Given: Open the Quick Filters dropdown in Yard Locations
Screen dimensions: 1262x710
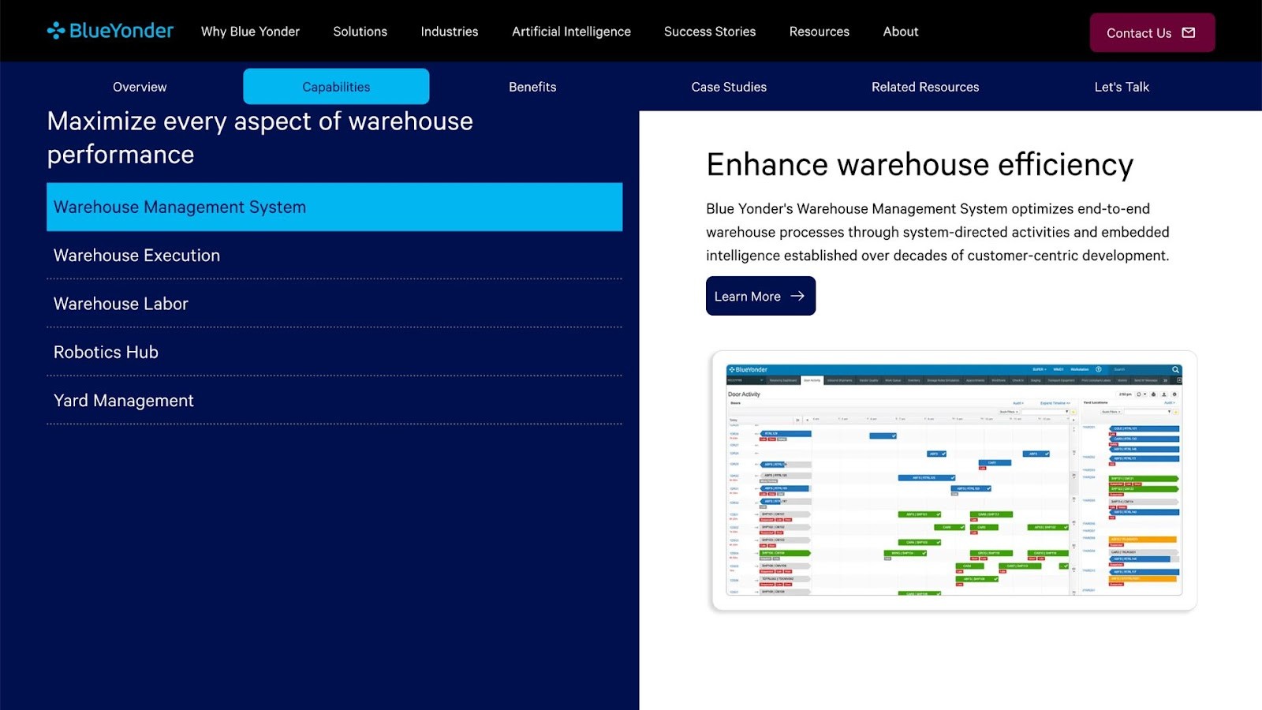Looking at the screenshot, I should (x=1111, y=412).
